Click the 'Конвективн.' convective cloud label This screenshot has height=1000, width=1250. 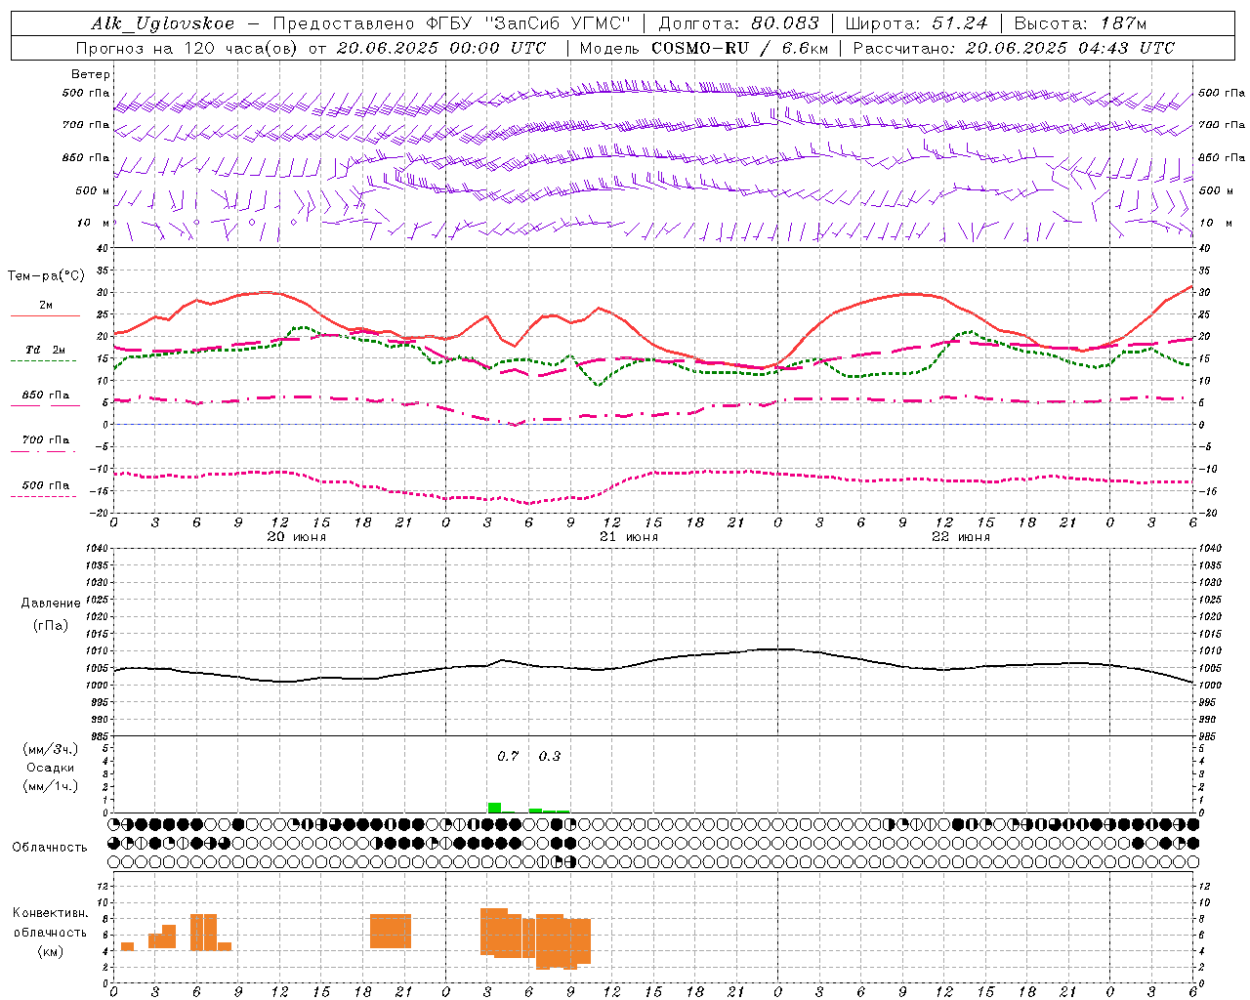click(x=51, y=913)
